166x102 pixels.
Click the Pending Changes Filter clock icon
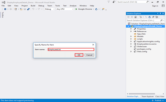(141, 17)
